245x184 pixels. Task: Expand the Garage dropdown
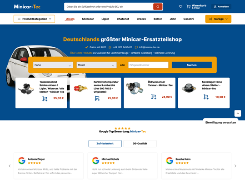click(x=218, y=19)
